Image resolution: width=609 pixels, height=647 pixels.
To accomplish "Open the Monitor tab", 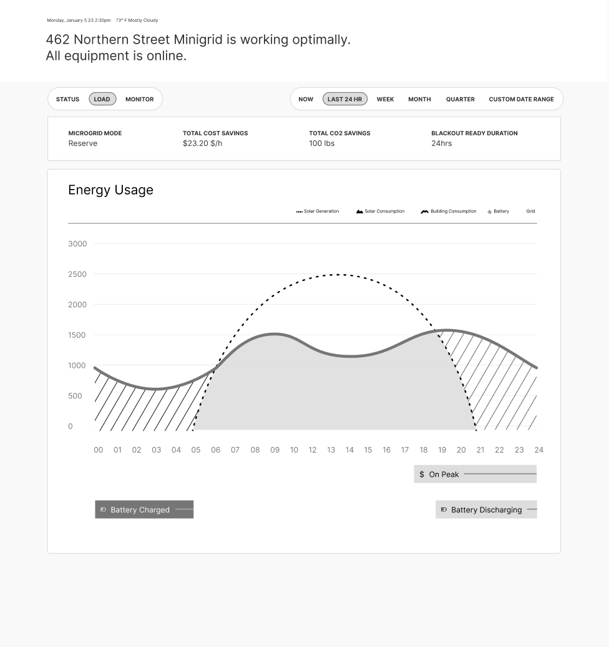I will [139, 99].
